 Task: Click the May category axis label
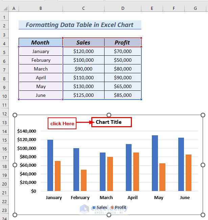click(159, 197)
